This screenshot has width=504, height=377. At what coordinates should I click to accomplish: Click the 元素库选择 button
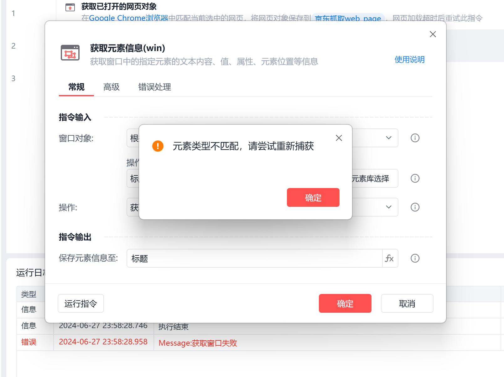point(370,178)
